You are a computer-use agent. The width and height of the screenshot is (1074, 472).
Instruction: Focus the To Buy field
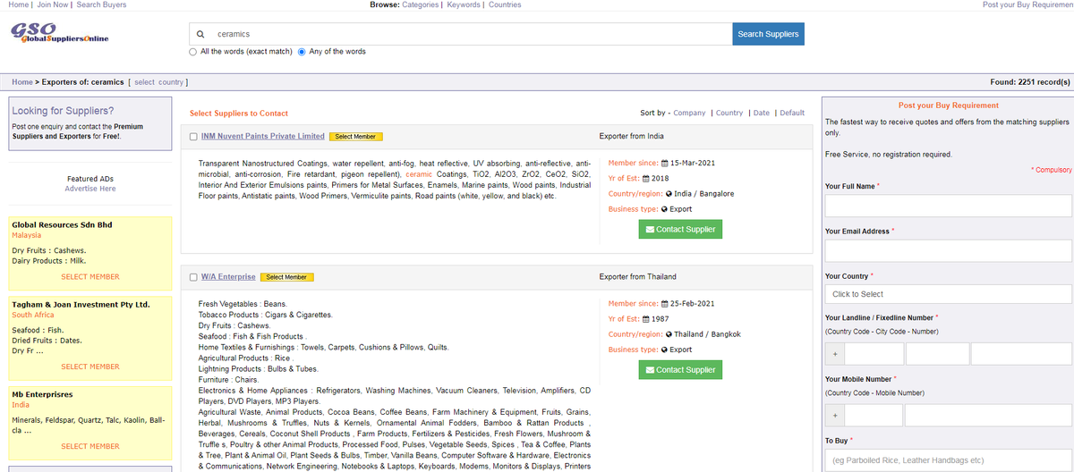[948, 459]
